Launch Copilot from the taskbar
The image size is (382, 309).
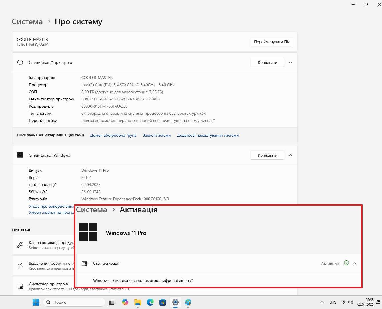pyautogui.click(x=125, y=302)
